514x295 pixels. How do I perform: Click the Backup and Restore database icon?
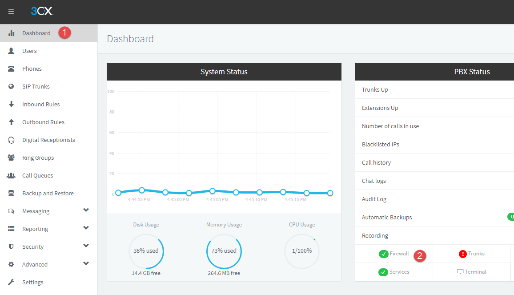11,193
